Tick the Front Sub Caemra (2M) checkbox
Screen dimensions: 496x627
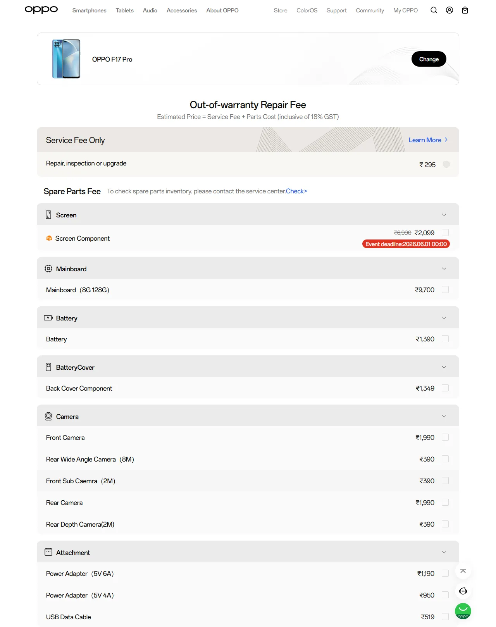point(445,481)
